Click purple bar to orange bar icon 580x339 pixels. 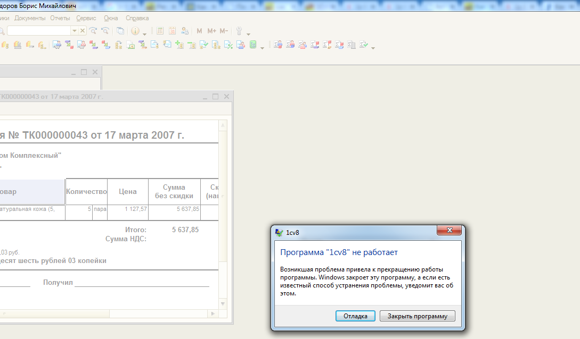[x=143, y=45]
